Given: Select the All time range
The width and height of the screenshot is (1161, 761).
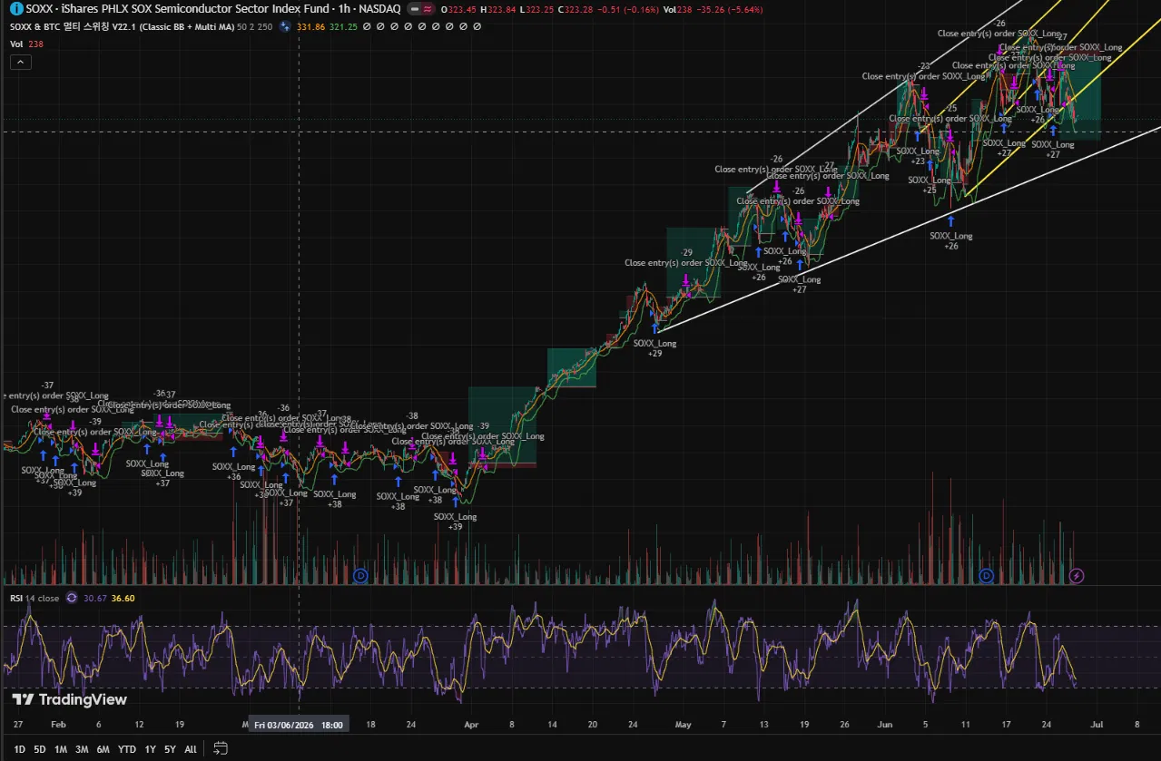Looking at the screenshot, I should (x=190, y=749).
